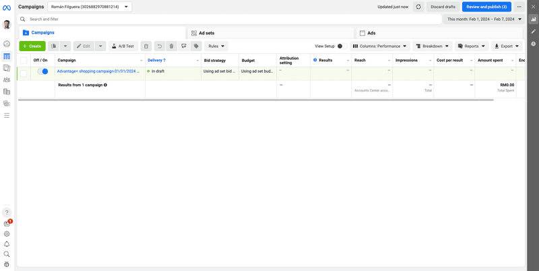
Task: Open Advantage+ shopping campaign 01/31/2024 link
Action: 98,71
